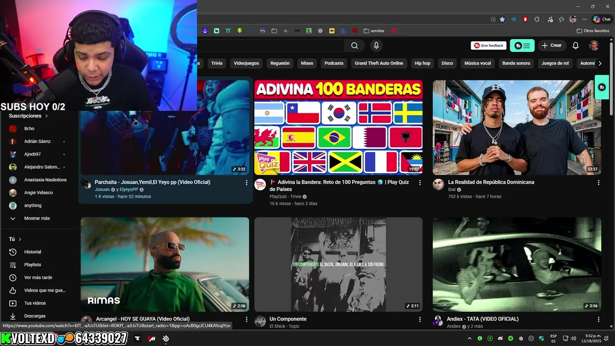This screenshot has height=346, width=615.
Task: Click the PlayQuiz channel avatar
Action: click(x=260, y=185)
